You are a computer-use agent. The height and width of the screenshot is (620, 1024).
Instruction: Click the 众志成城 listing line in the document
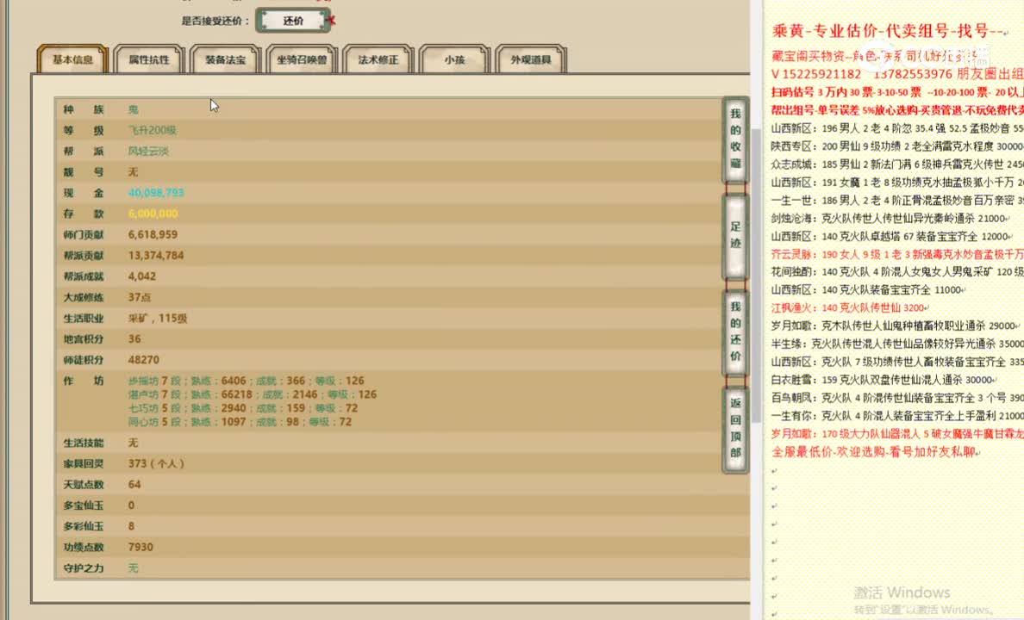897,164
